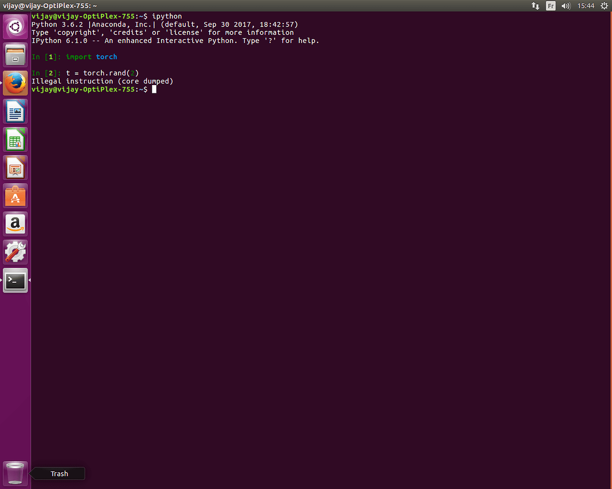
Task: Click the 'import torch' command text
Action: (x=92, y=57)
